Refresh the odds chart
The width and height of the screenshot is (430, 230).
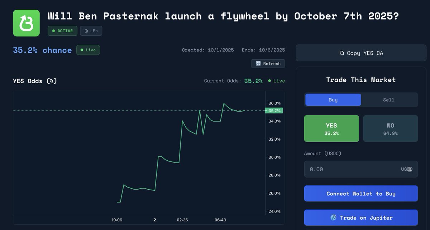(x=268, y=64)
